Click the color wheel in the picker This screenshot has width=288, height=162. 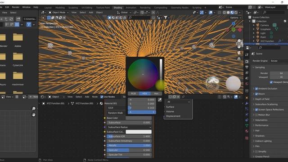pos(143,74)
